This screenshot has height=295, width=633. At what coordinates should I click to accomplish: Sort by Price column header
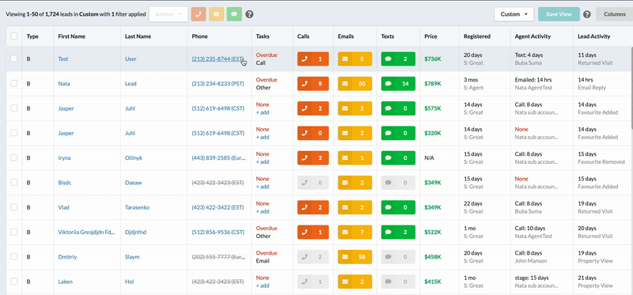coord(430,36)
